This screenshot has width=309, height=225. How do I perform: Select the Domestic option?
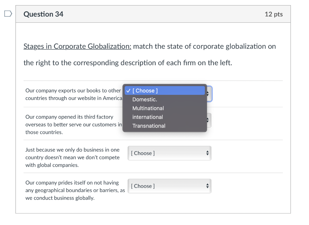(145, 99)
